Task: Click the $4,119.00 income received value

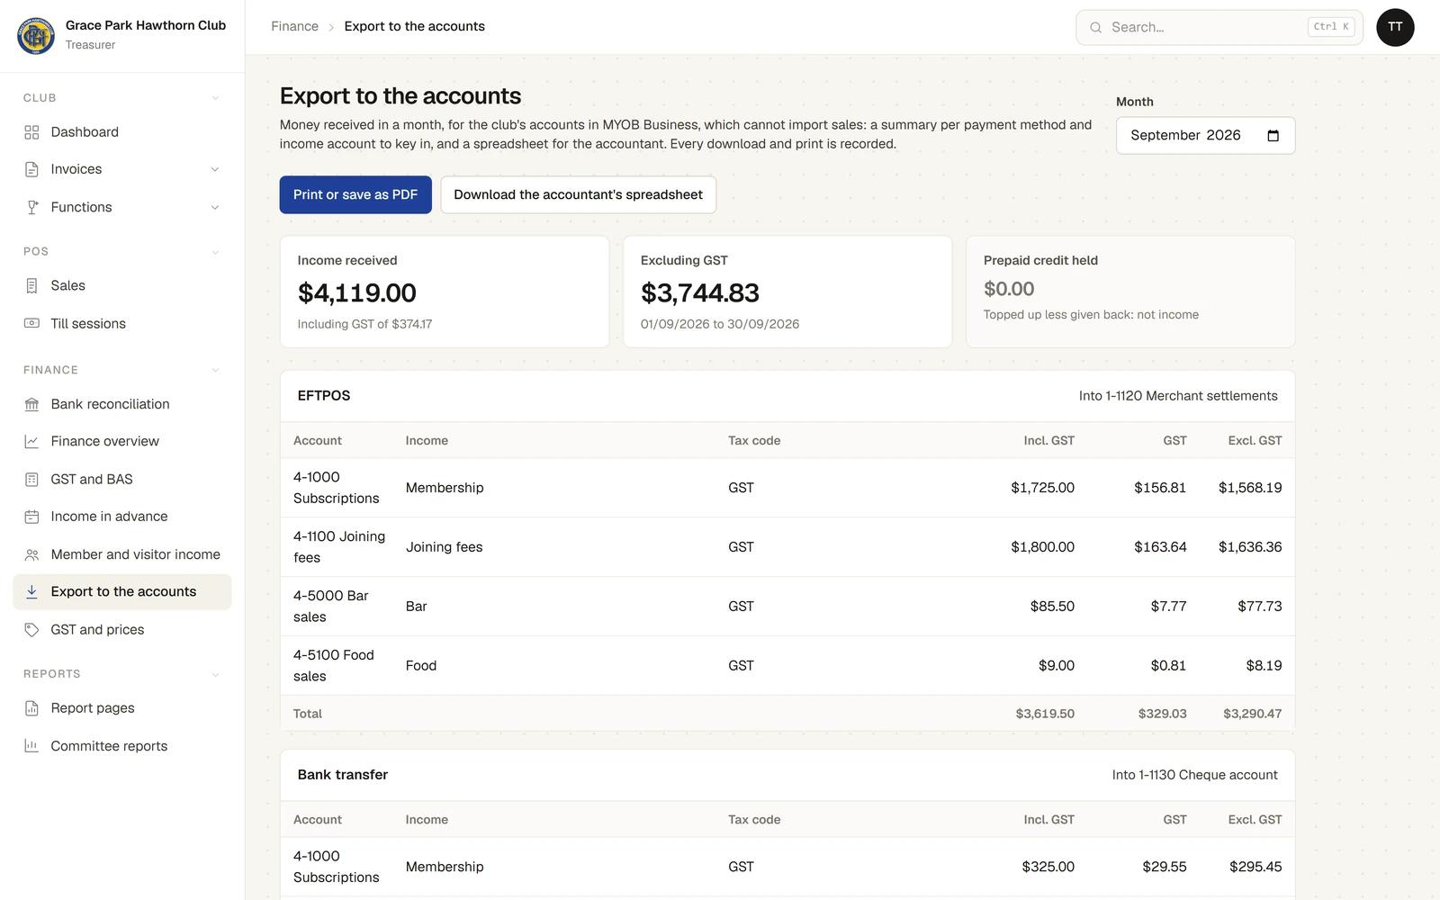Action: click(x=357, y=292)
